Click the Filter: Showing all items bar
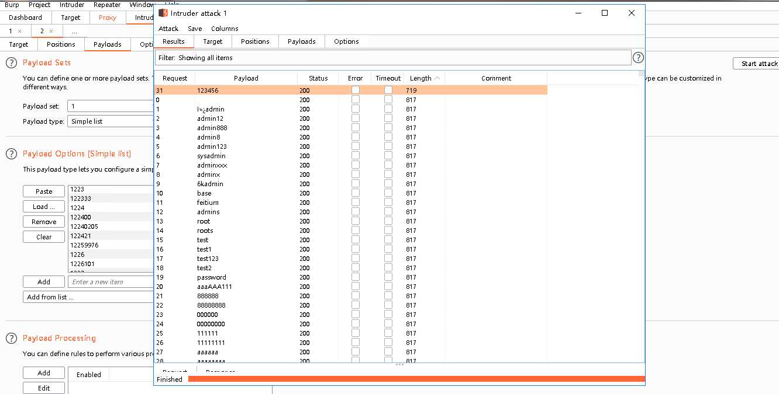The width and height of the screenshot is (779, 394). [x=393, y=58]
